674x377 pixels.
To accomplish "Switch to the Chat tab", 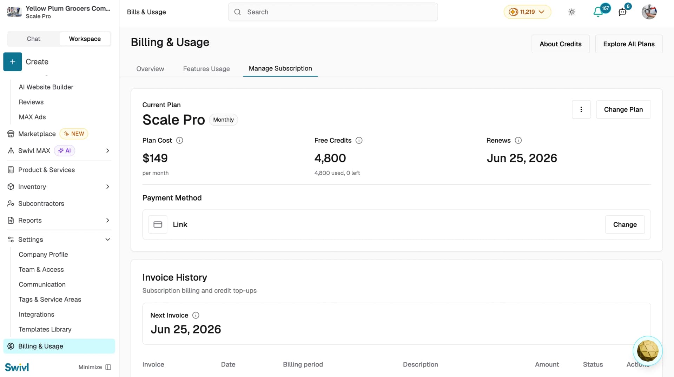I will click(x=33, y=39).
